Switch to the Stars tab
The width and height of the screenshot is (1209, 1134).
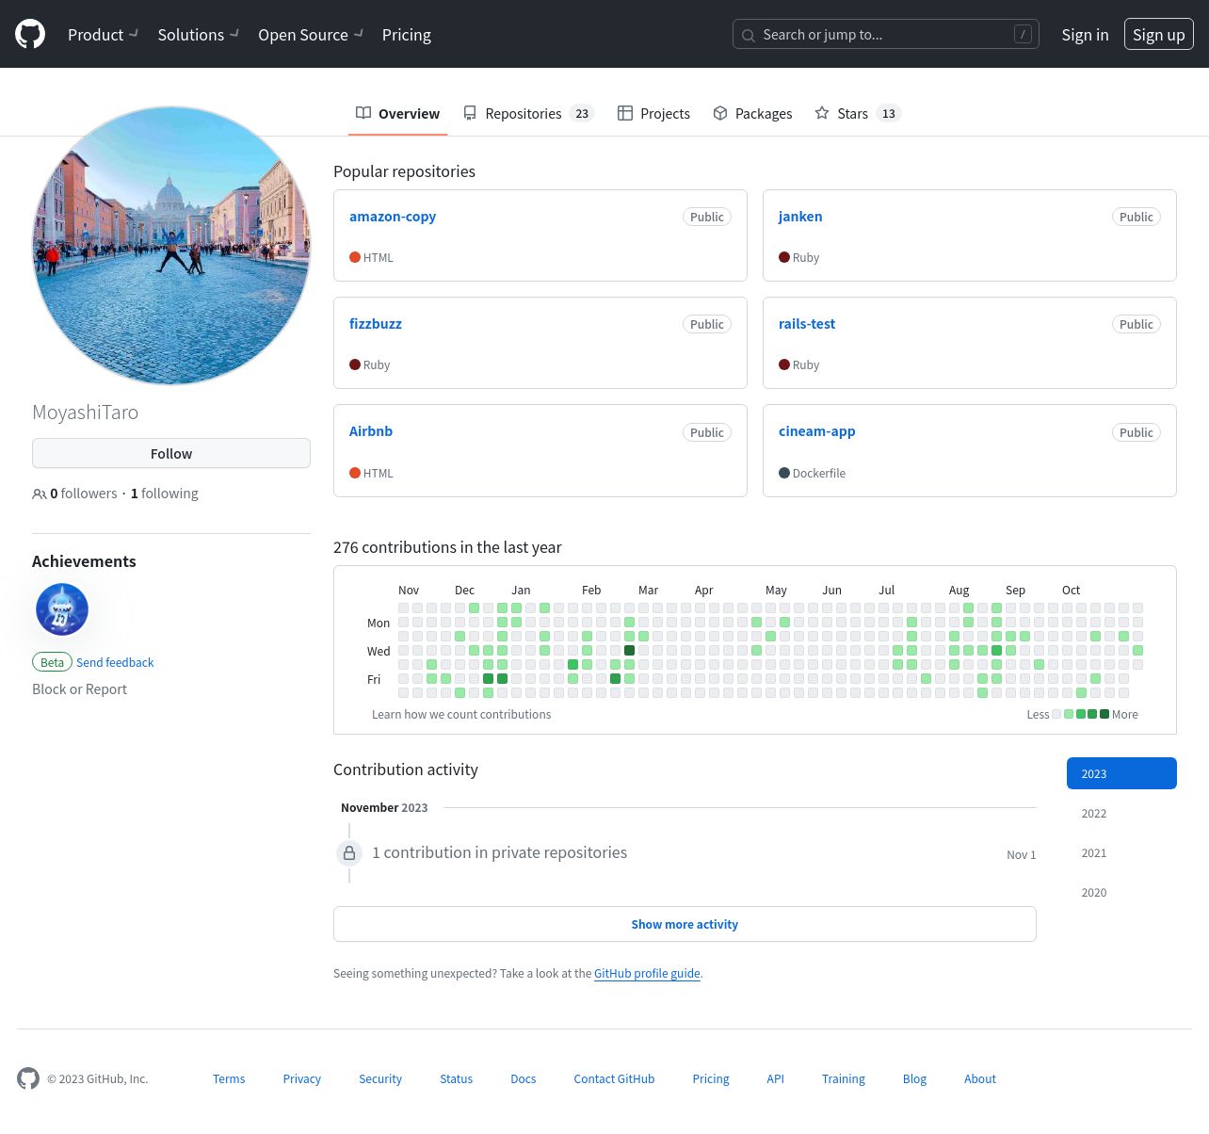(858, 113)
